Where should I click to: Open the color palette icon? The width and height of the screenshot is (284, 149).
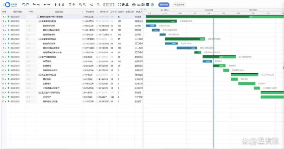[x=123, y=4]
